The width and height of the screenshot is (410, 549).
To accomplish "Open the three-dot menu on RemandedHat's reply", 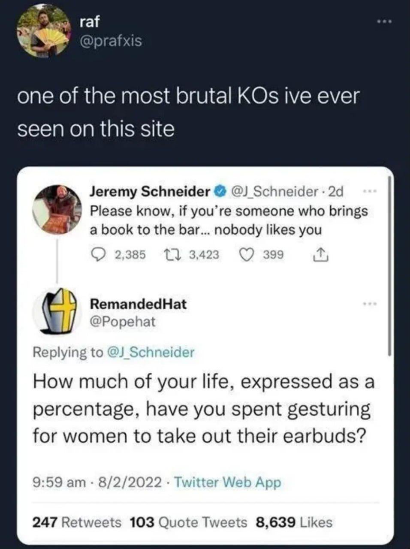I will pos(368,304).
